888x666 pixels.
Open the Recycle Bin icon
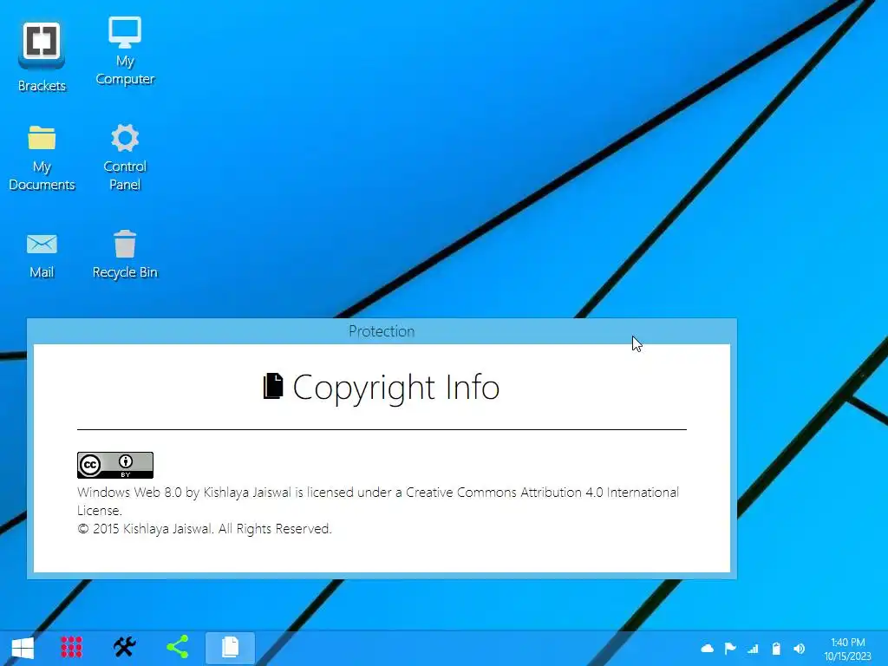125,255
